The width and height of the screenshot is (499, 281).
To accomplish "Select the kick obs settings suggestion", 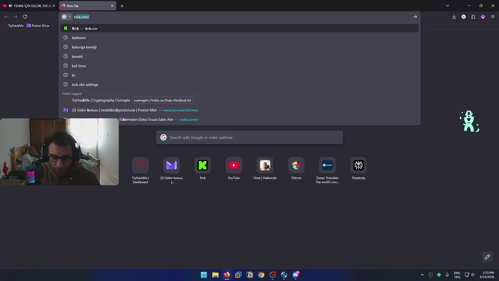I will 240,85.
